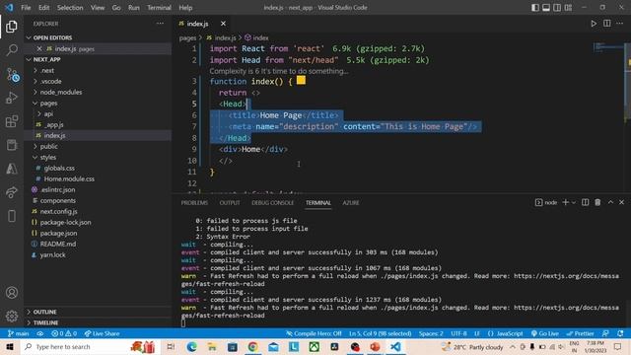Open the File menu
The width and height of the screenshot is (631, 355).
26,8
